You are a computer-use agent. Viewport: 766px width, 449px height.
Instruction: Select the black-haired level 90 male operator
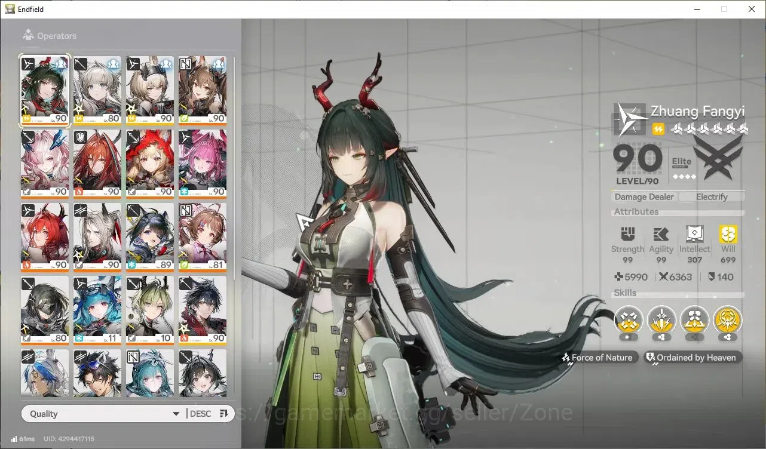(203, 310)
